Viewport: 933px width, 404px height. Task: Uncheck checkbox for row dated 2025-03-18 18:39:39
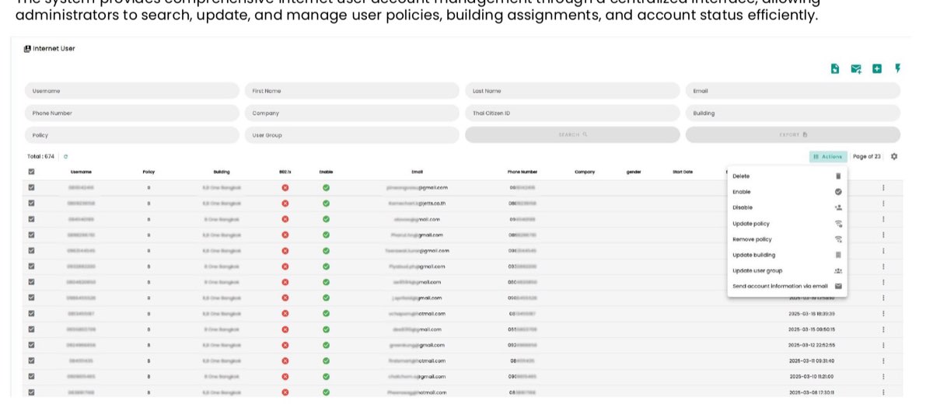(31, 313)
